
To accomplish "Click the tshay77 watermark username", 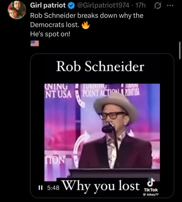I will coord(151,194).
